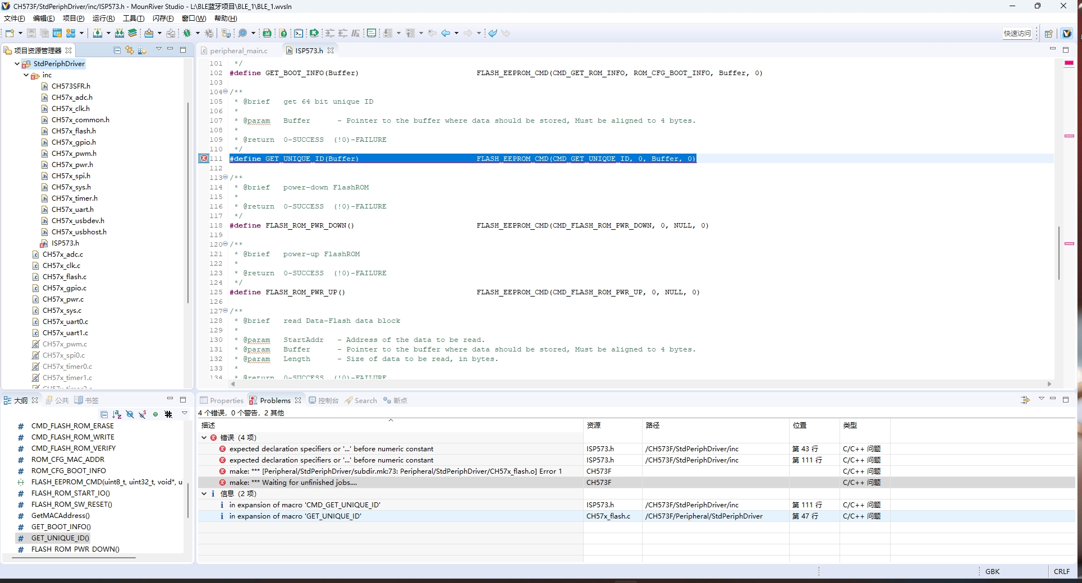Switch to the 书签 bookmarks tab
The height and width of the screenshot is (583, 1082).
tap(86, 400)
